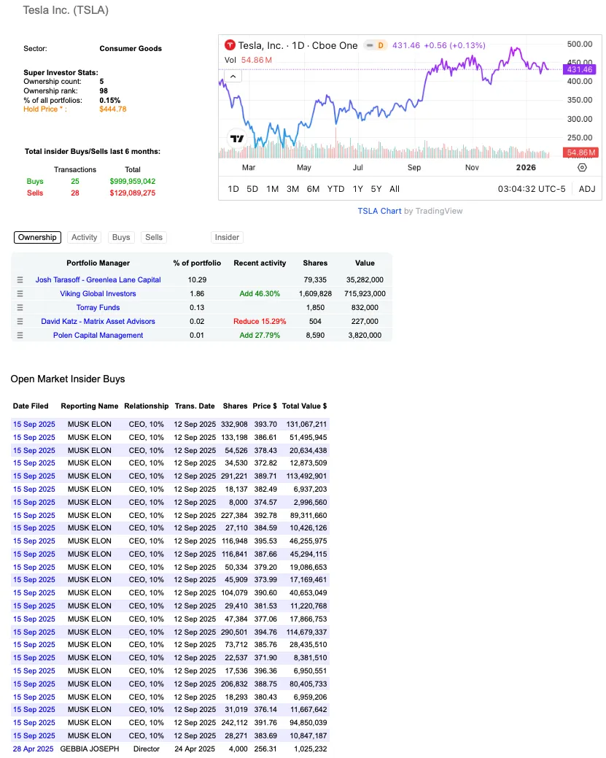Image resolution: width=606 pixels, height=758 pixels.
Task: Switch to the Sells tab
Action: pos(154,237)
